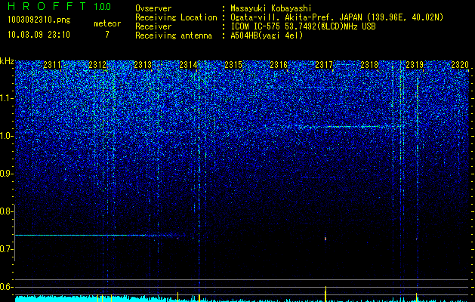Click the date stamp 10.03.09 23:10
The height and width of the screenshot is (302, 475).
pos(39,35)
